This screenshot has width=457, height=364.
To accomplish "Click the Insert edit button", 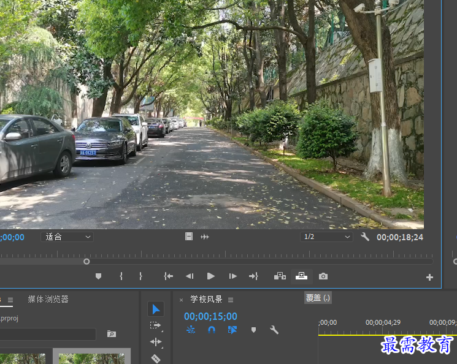I will point(280,276).
